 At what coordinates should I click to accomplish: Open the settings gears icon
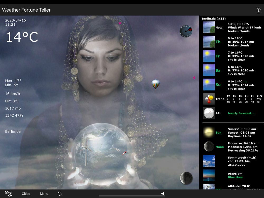pos(9,194)
